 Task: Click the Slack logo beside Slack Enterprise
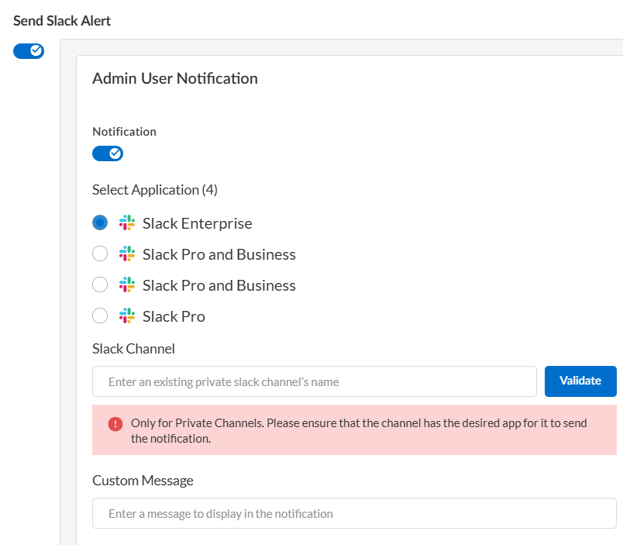[x=127, y=223]
